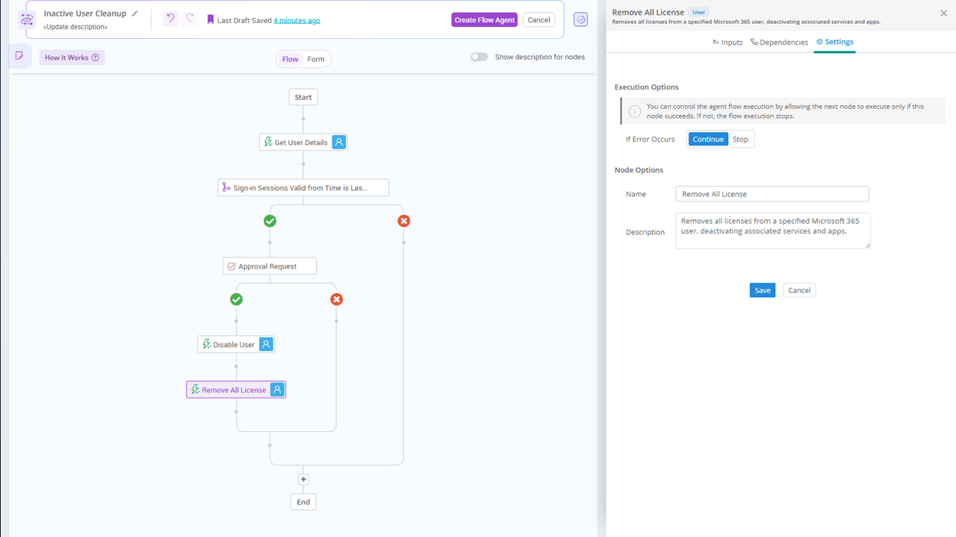
Task: Click the User badge in the panel header
Action: (698, 13)
